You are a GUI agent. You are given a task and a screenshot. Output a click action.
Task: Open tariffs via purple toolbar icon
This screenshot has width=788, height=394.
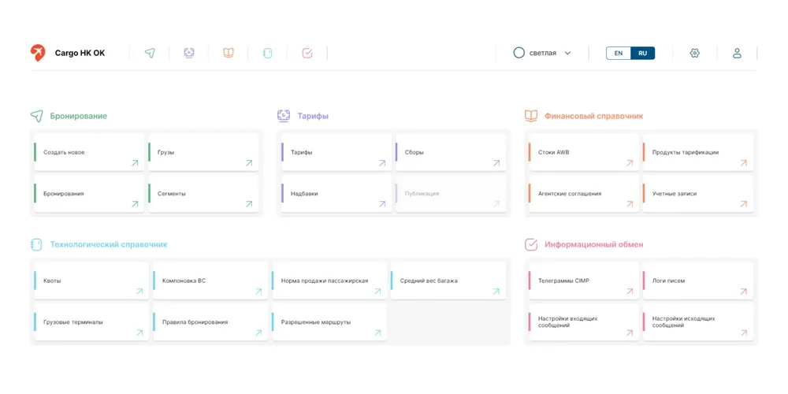point(189,53)
